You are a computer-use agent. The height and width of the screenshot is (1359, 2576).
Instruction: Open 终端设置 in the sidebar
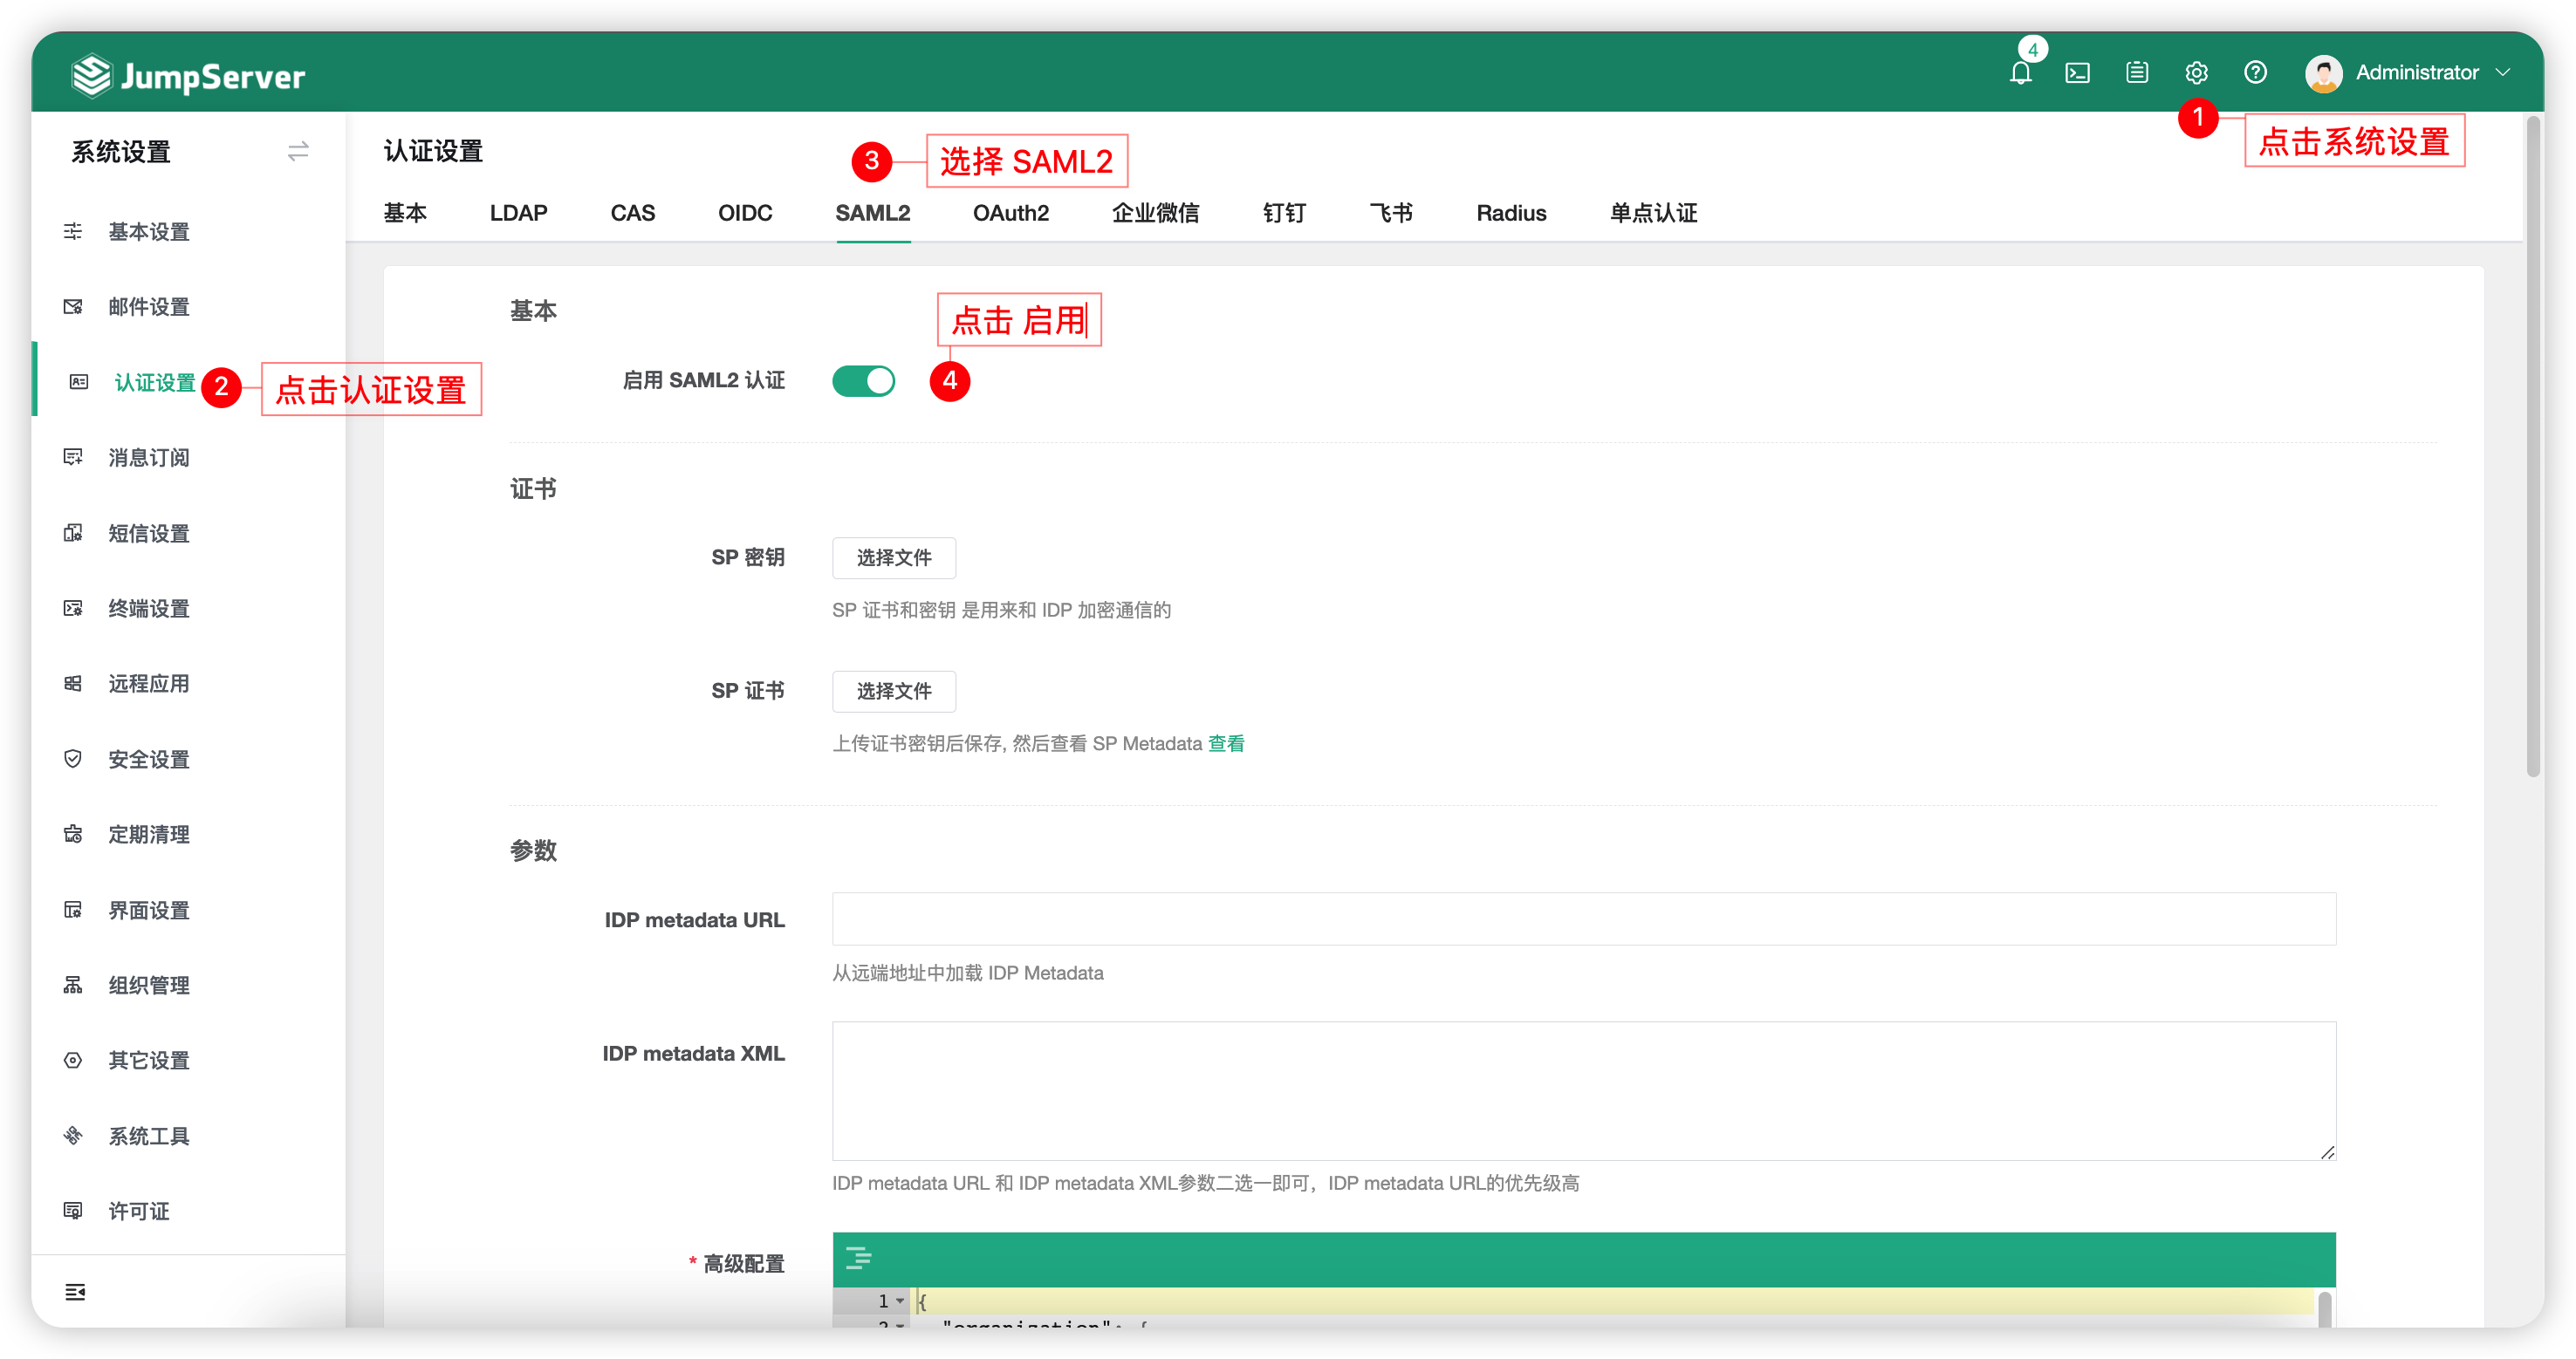(149, 609)
